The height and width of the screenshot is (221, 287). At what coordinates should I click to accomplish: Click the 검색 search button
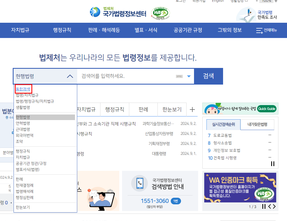click(208, 76)
